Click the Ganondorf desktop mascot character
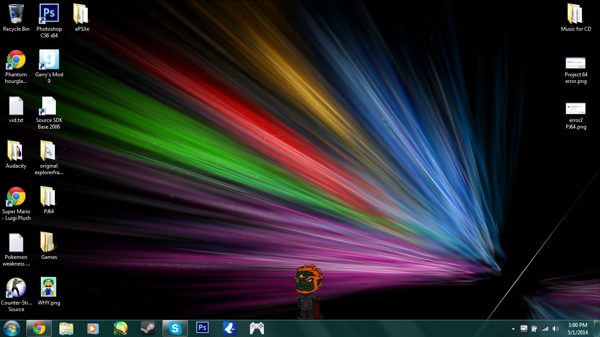This screenshot has width=600, height=337. 309,292
